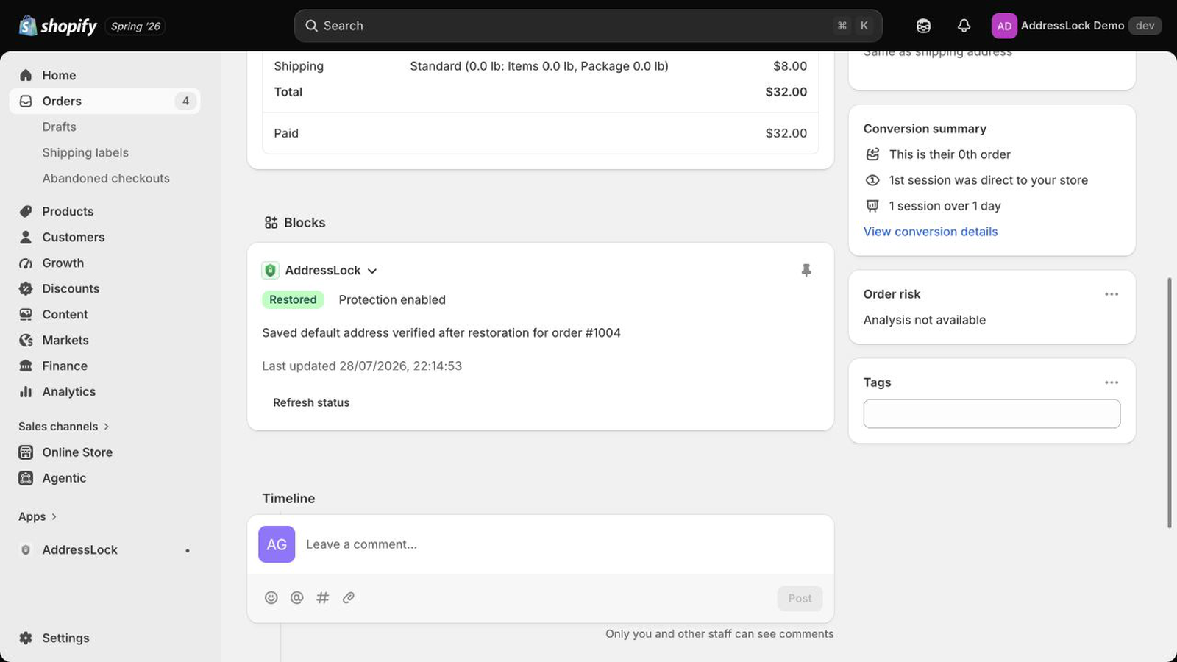Open Abandoned checkouts page
The width and height of the screenshot is (1177, 662).
[106, 178]
